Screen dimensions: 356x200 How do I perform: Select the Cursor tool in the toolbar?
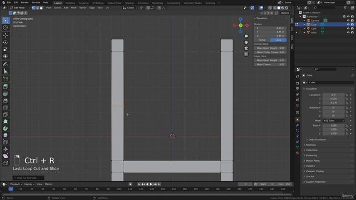coord(6,28)
